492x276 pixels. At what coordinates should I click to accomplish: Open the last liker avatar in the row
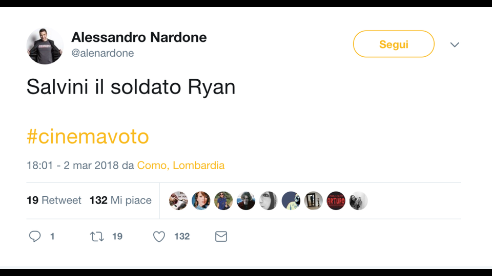pos(358,201)
